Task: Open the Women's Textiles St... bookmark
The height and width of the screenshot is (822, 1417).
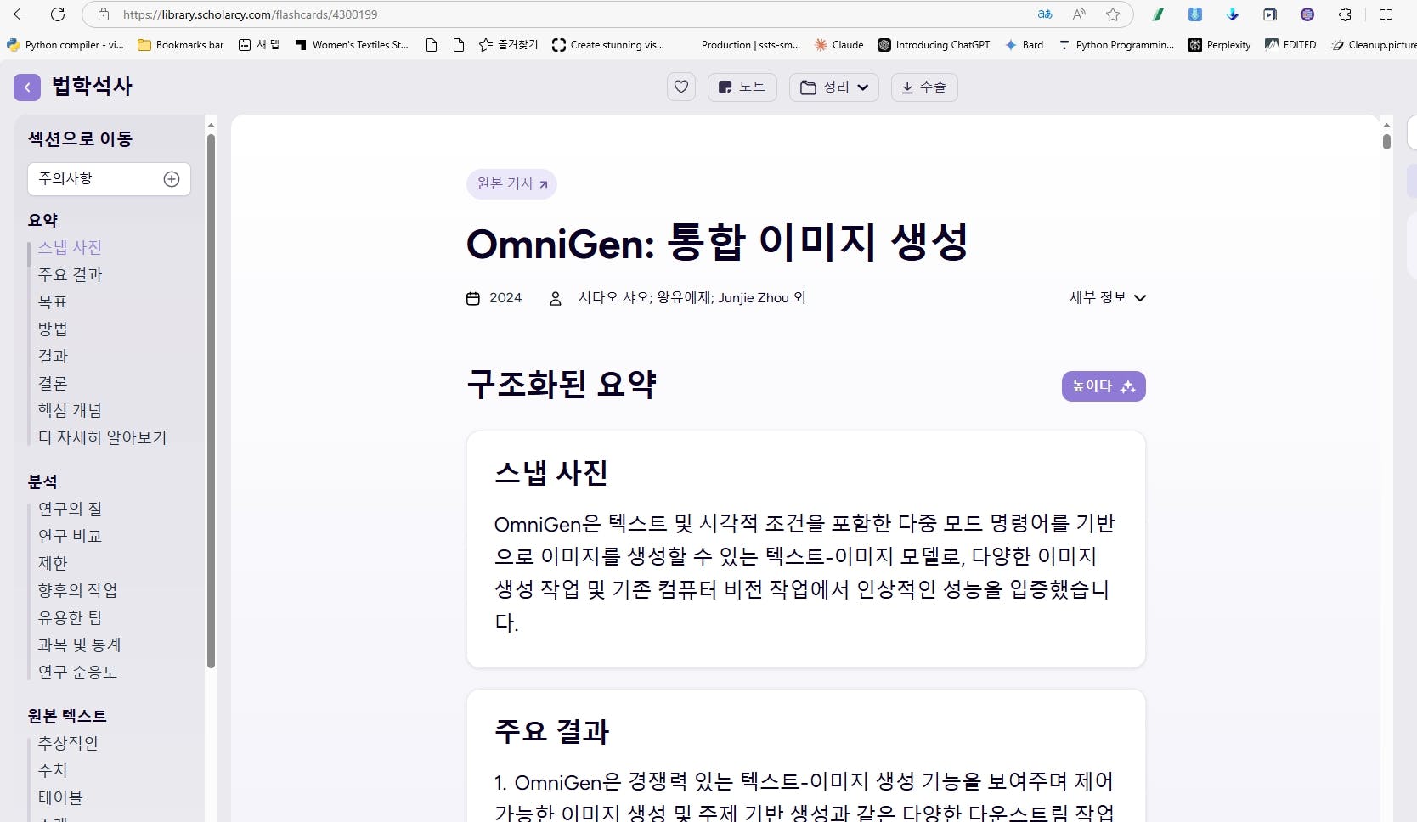Action: pos(351,45)
